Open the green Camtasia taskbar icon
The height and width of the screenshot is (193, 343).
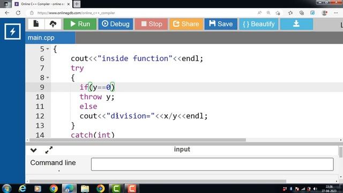point(116,188)
